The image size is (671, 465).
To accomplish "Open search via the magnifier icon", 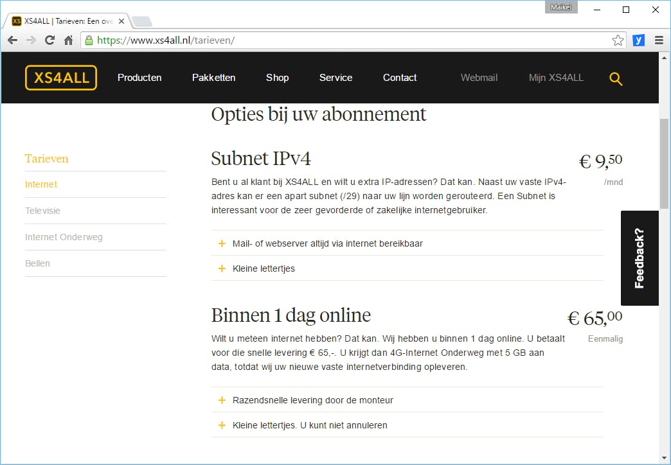I will (x=615, y=78).
